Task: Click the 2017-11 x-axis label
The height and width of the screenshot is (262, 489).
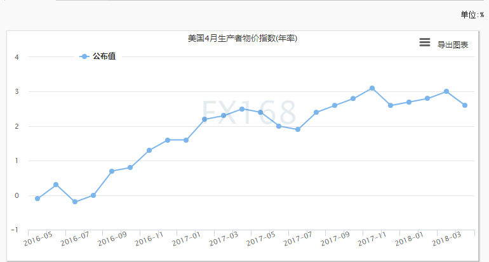Action: 372,239
